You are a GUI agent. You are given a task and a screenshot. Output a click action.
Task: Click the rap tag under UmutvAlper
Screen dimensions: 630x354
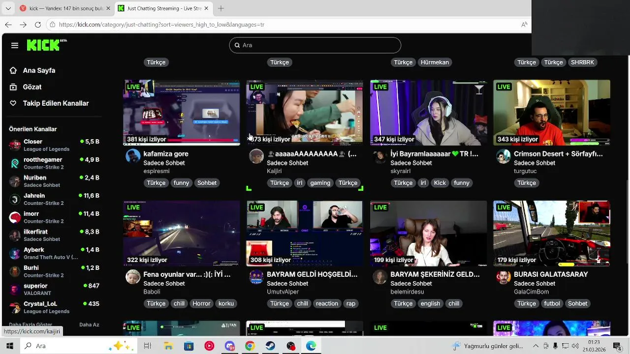point(350,303)
